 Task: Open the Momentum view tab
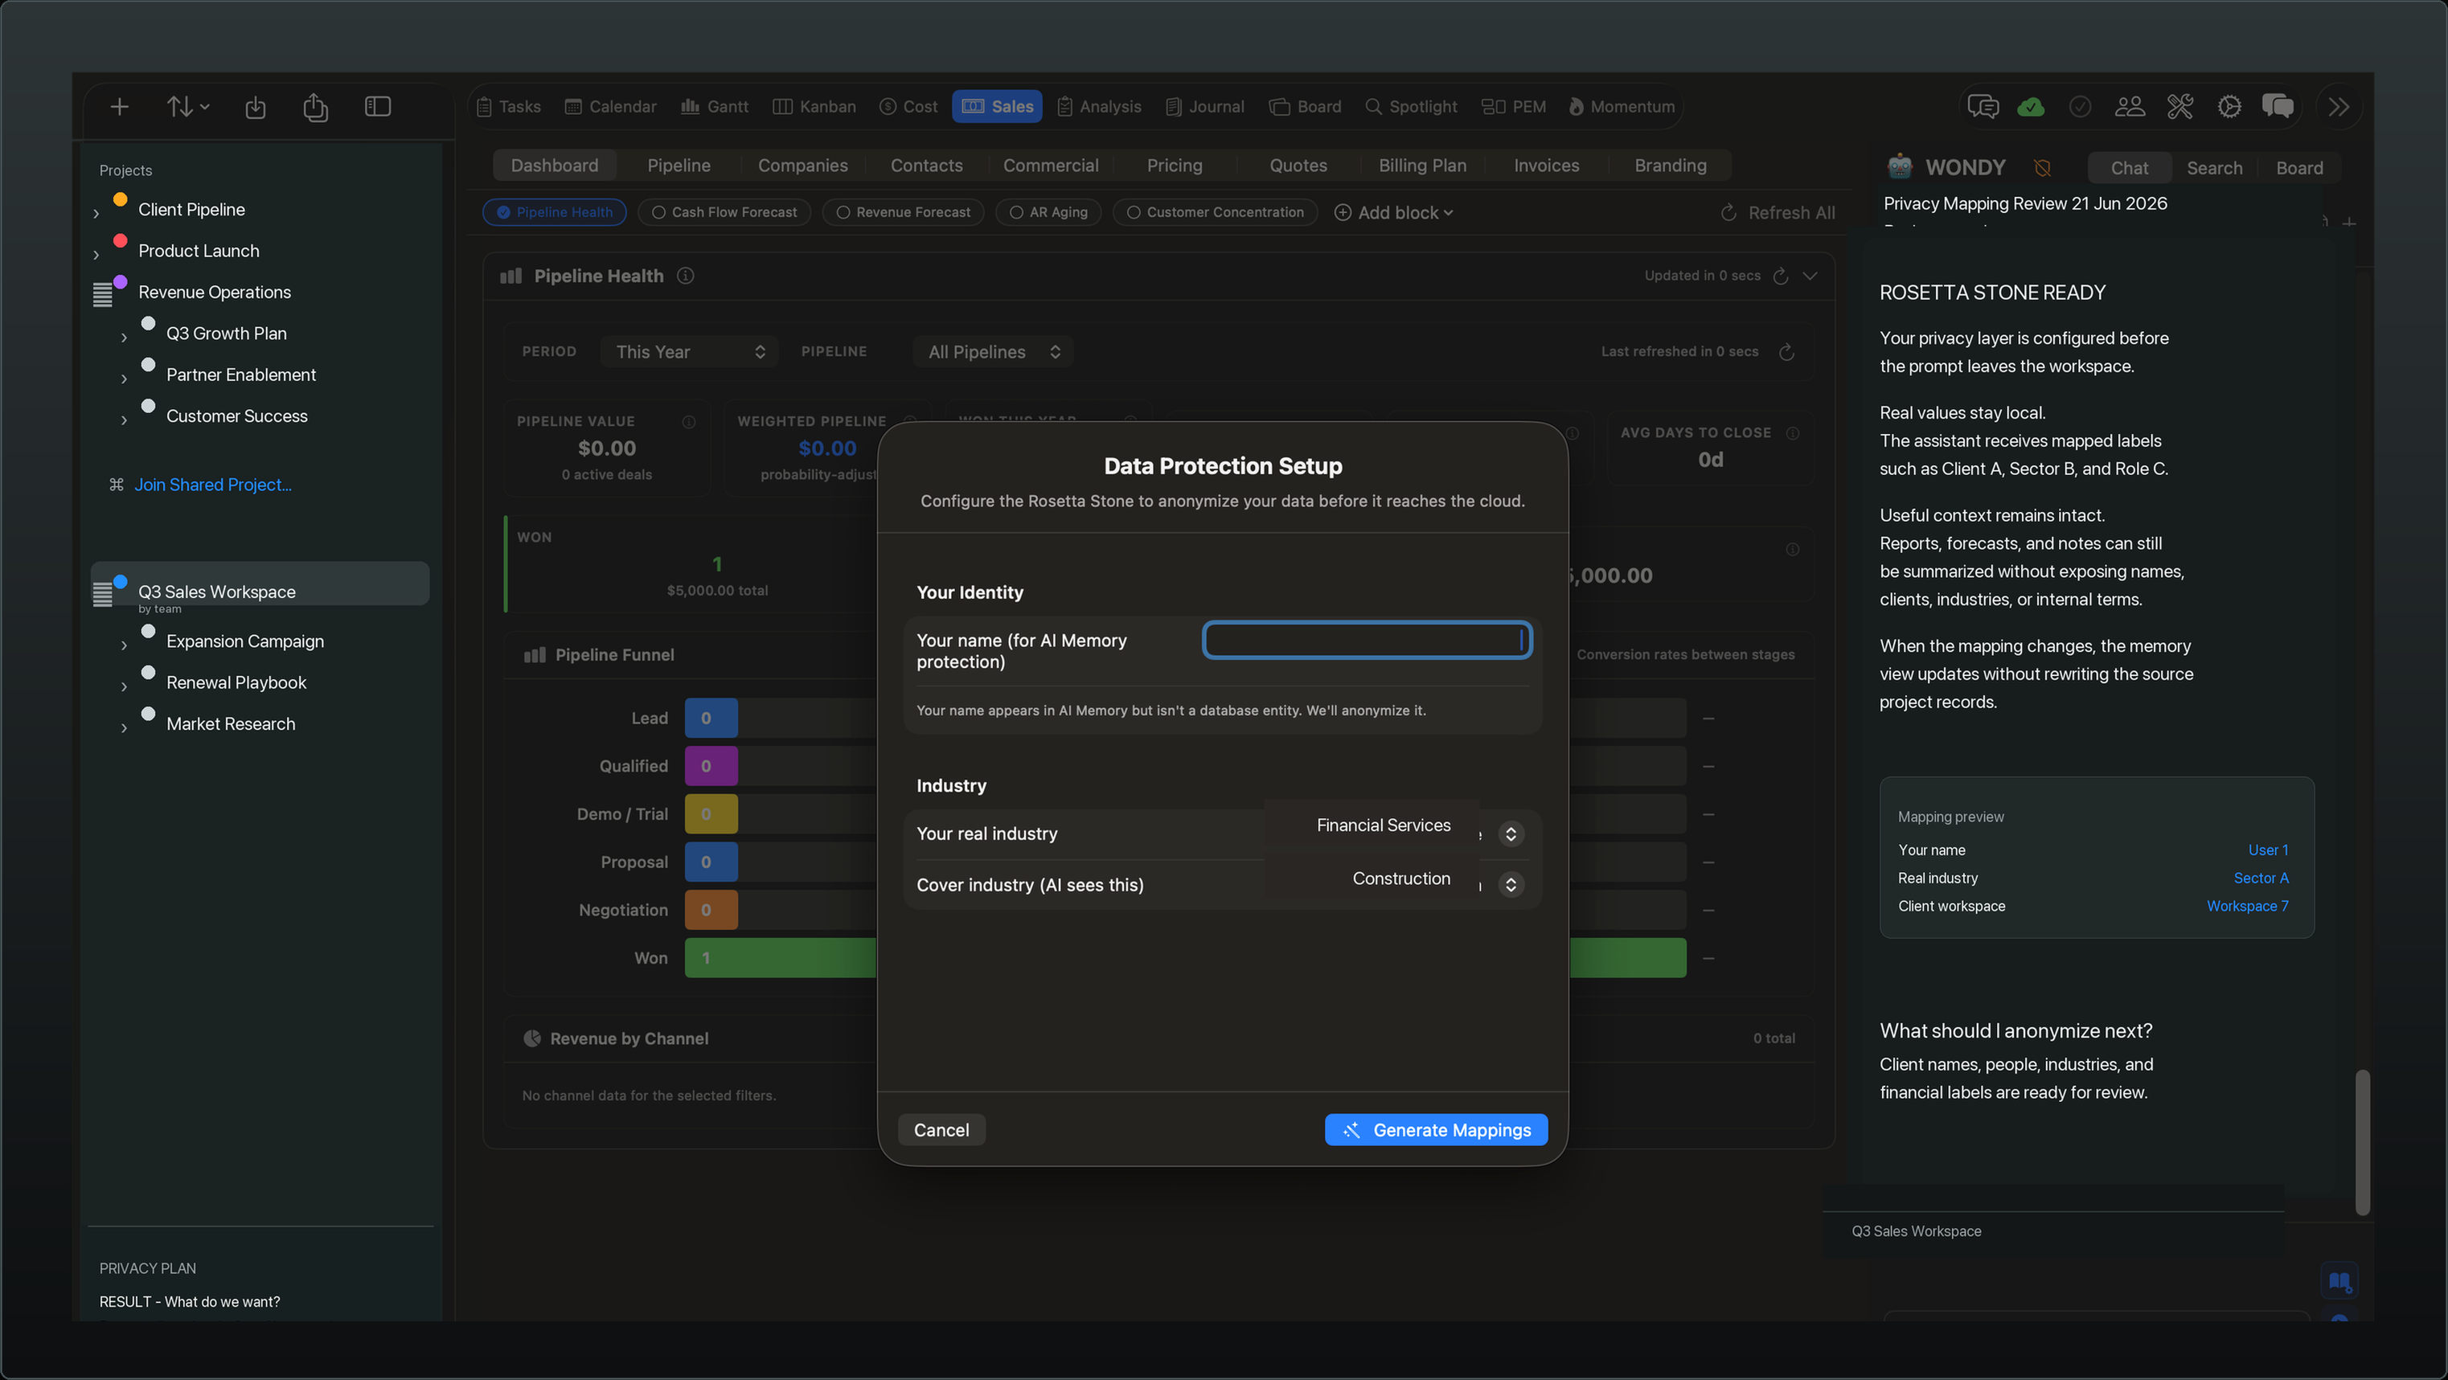[x=1620, y=106]
